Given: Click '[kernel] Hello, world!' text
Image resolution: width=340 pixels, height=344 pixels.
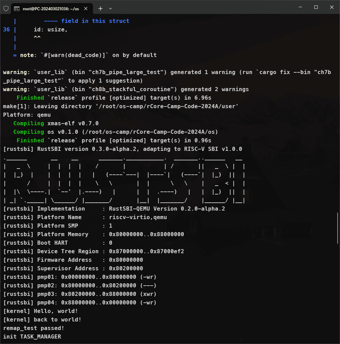Looking at the screenshot, I should point(40,311).
